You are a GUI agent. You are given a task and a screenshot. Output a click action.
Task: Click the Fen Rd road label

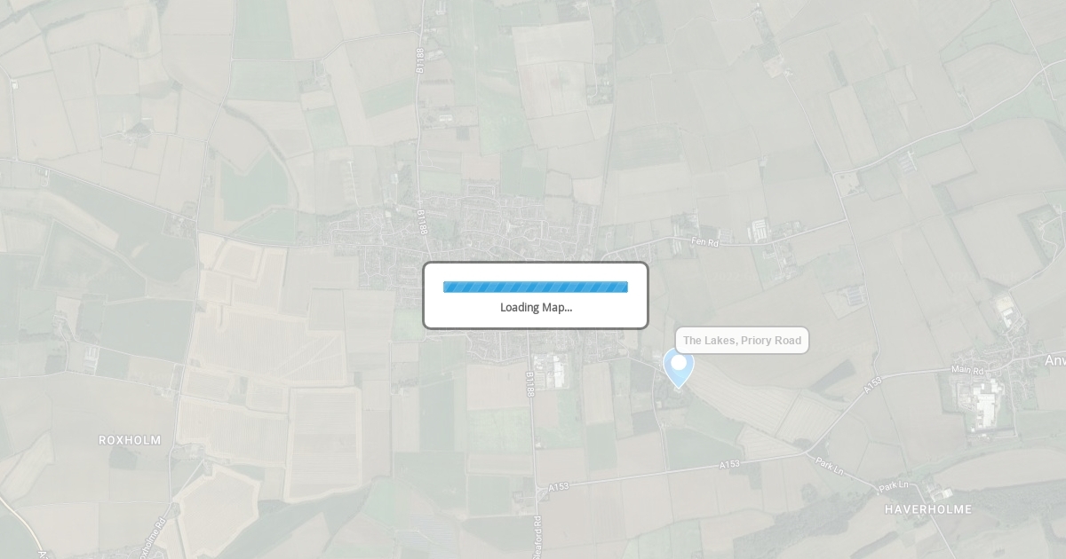click(x=706, y=242)
